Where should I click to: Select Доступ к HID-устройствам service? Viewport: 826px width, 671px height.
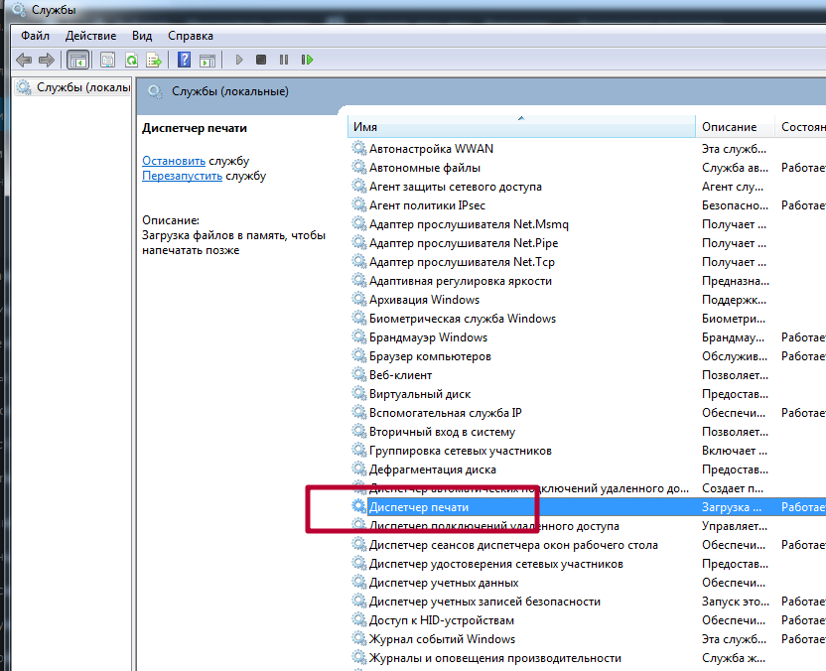pyautogui.click(x=442, y=620)
